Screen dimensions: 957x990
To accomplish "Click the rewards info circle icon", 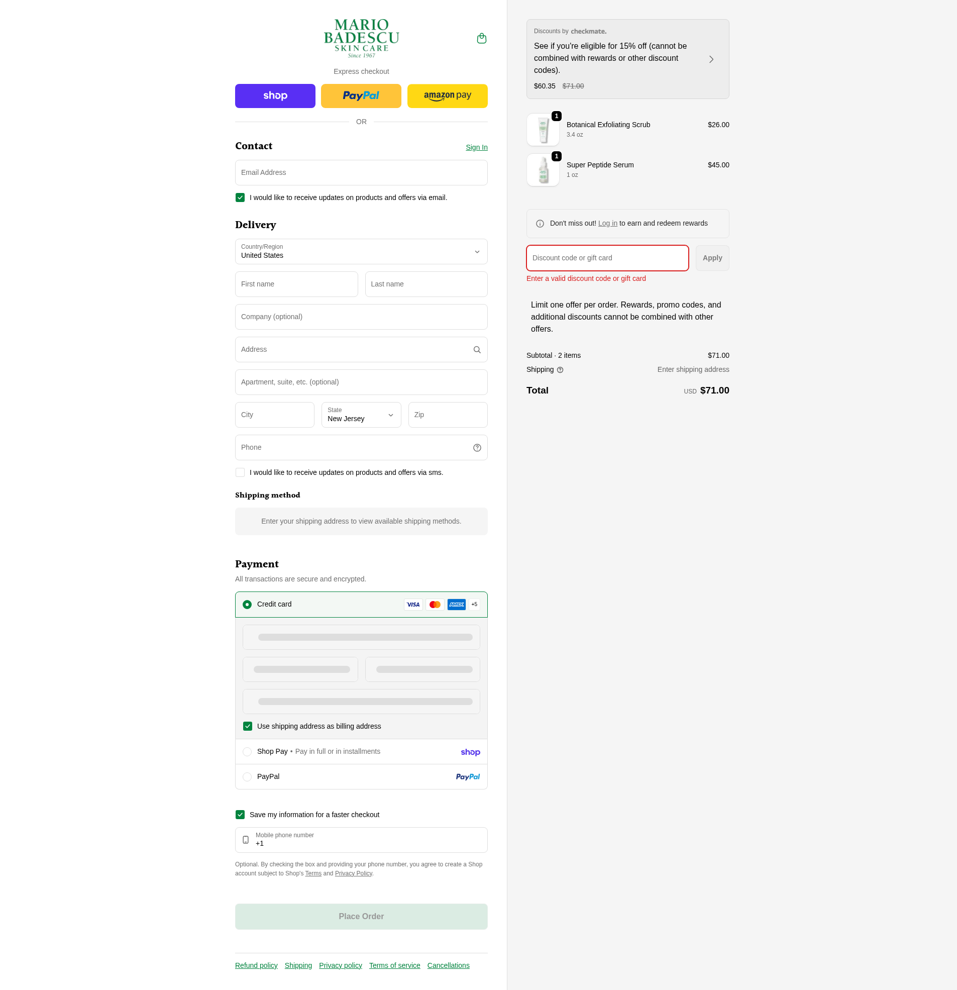I will click(540, 224).
